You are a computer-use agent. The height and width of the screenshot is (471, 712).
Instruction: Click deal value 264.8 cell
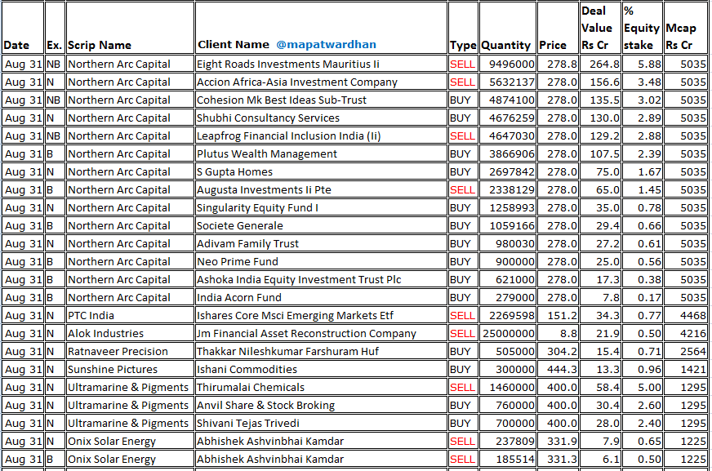tap(600, 64)
